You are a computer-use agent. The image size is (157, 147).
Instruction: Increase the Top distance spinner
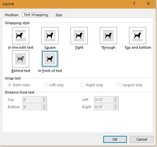44,98
